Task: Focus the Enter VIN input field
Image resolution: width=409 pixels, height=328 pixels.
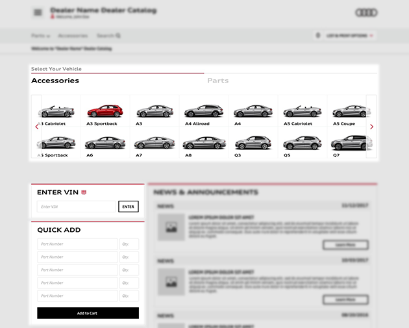Action: (76, 207)
